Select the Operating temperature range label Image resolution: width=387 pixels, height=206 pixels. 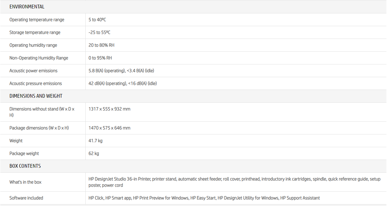pyautogui.click(x=37, y=20)
